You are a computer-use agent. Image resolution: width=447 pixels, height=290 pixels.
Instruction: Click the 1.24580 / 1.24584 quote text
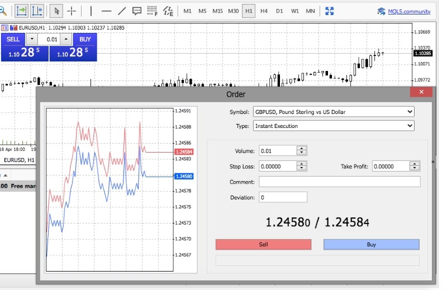tap(317, 222)
